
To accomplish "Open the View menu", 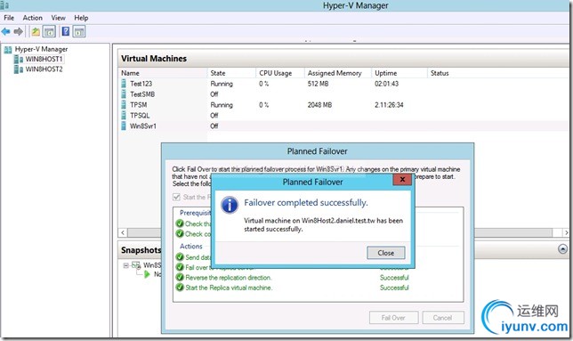I will [x=58, y=18].
